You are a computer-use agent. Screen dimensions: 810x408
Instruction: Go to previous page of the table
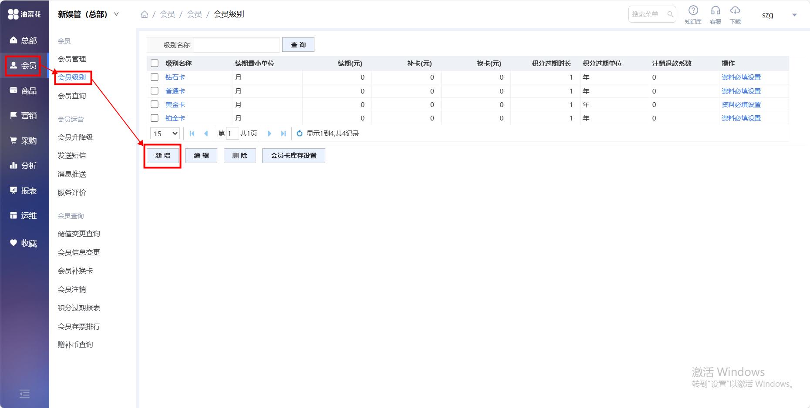pos(206,134)
